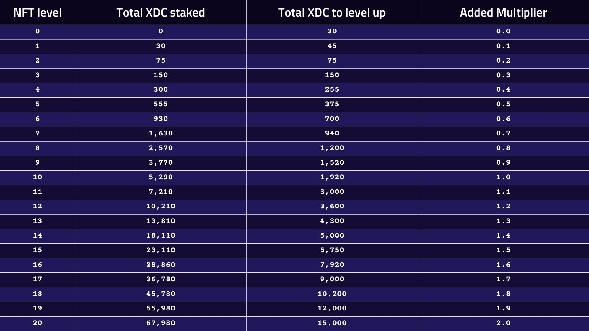Click the 0.7 added multiplier value

tap(503, 133)
